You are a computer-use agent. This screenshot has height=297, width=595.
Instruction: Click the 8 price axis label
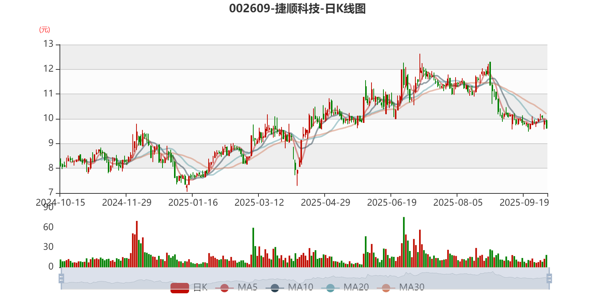coord(51,168)
